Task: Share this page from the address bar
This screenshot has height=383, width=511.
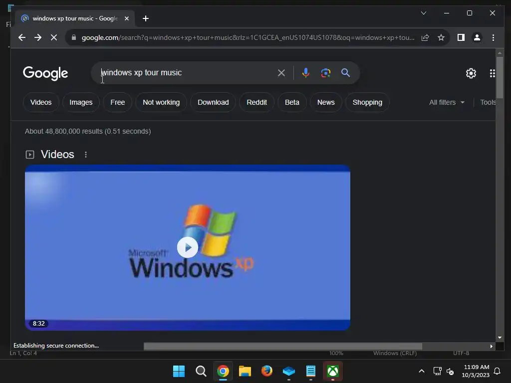Action: click(425, 37)
